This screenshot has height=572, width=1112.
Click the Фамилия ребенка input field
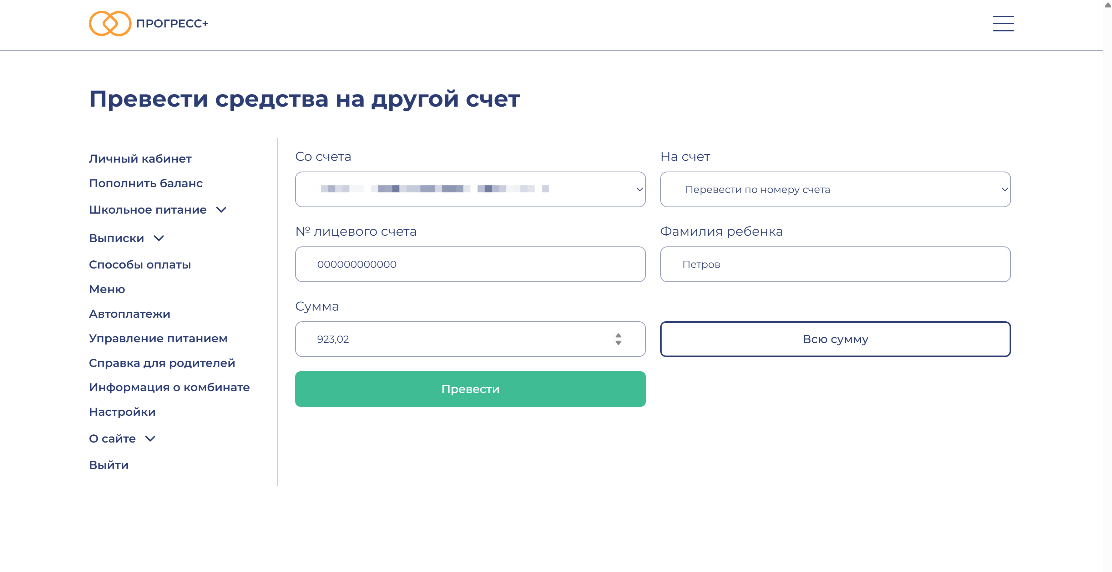pos(835,265)
